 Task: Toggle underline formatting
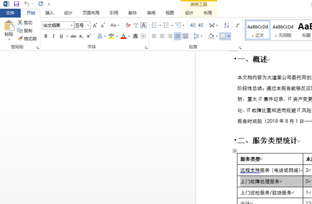pyautogui.click(x=61, y=36)
